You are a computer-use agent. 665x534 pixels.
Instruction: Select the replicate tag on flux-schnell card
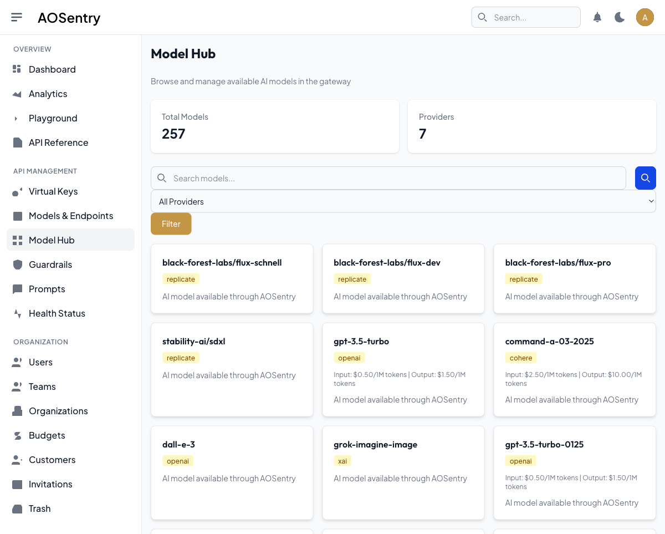pyautogui.click(x=181, y=279)
